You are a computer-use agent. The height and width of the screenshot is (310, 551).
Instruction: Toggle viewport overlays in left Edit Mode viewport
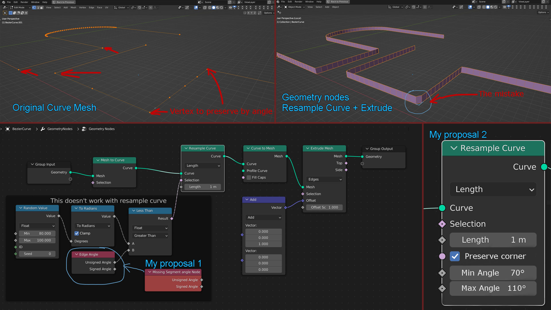coord(196,7)
